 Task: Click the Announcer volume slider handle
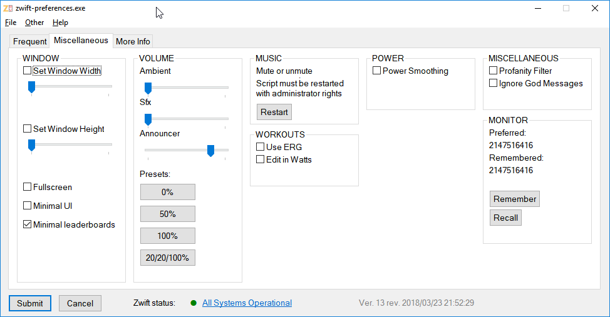click(210, 151)
